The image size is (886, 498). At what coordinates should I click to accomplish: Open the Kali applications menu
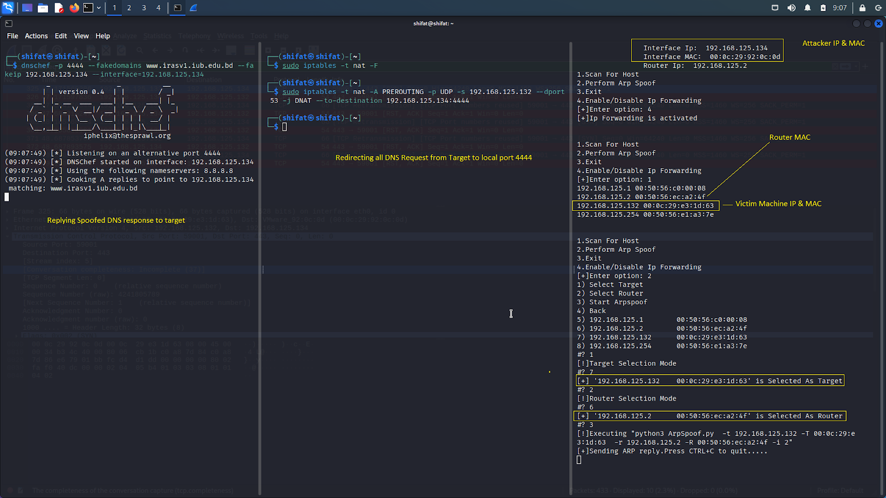click(8, 8)
